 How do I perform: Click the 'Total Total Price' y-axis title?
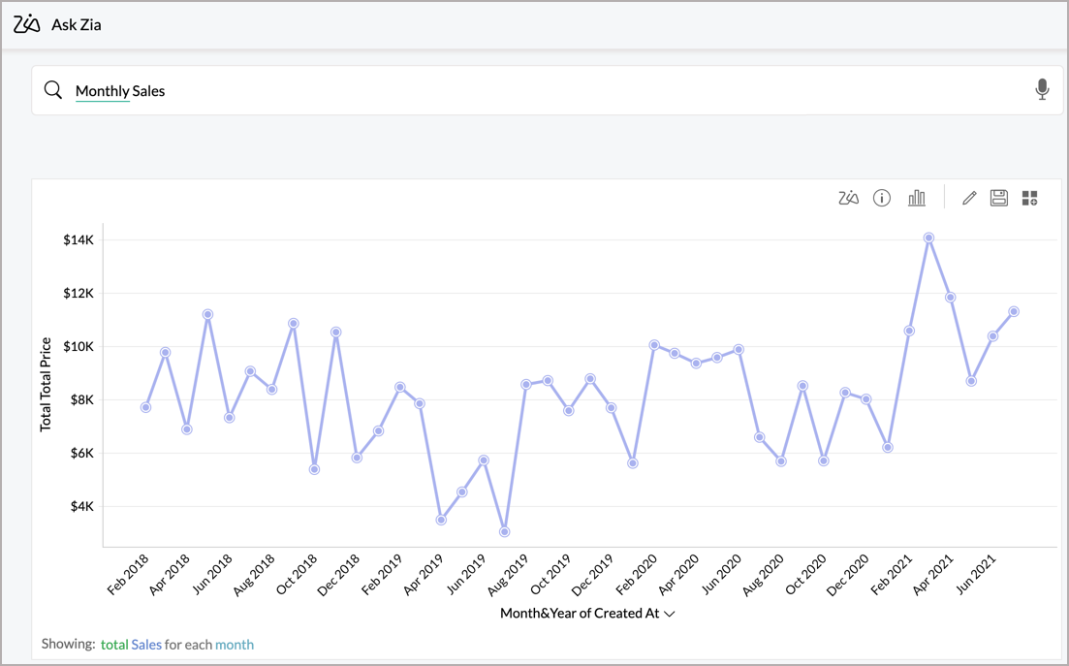coord(46,385)
